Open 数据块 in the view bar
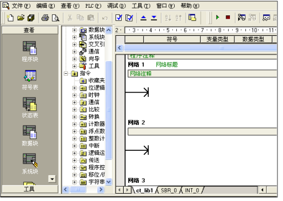 pos(30,136)
